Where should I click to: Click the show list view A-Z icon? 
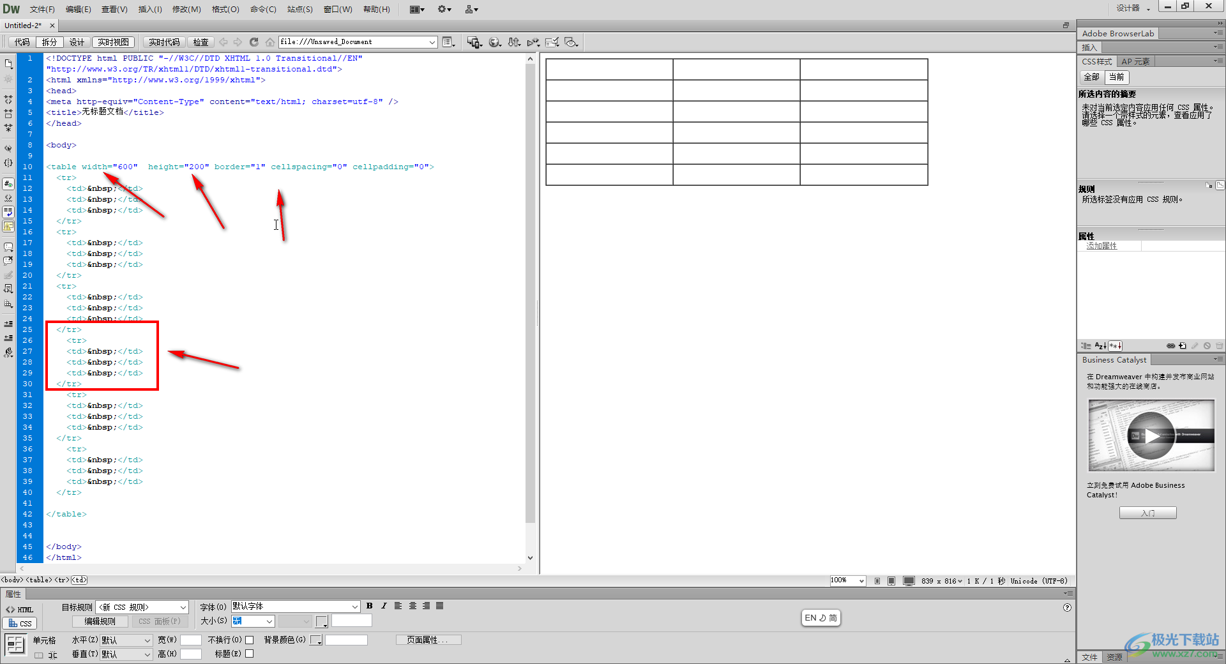point(1100,345)
